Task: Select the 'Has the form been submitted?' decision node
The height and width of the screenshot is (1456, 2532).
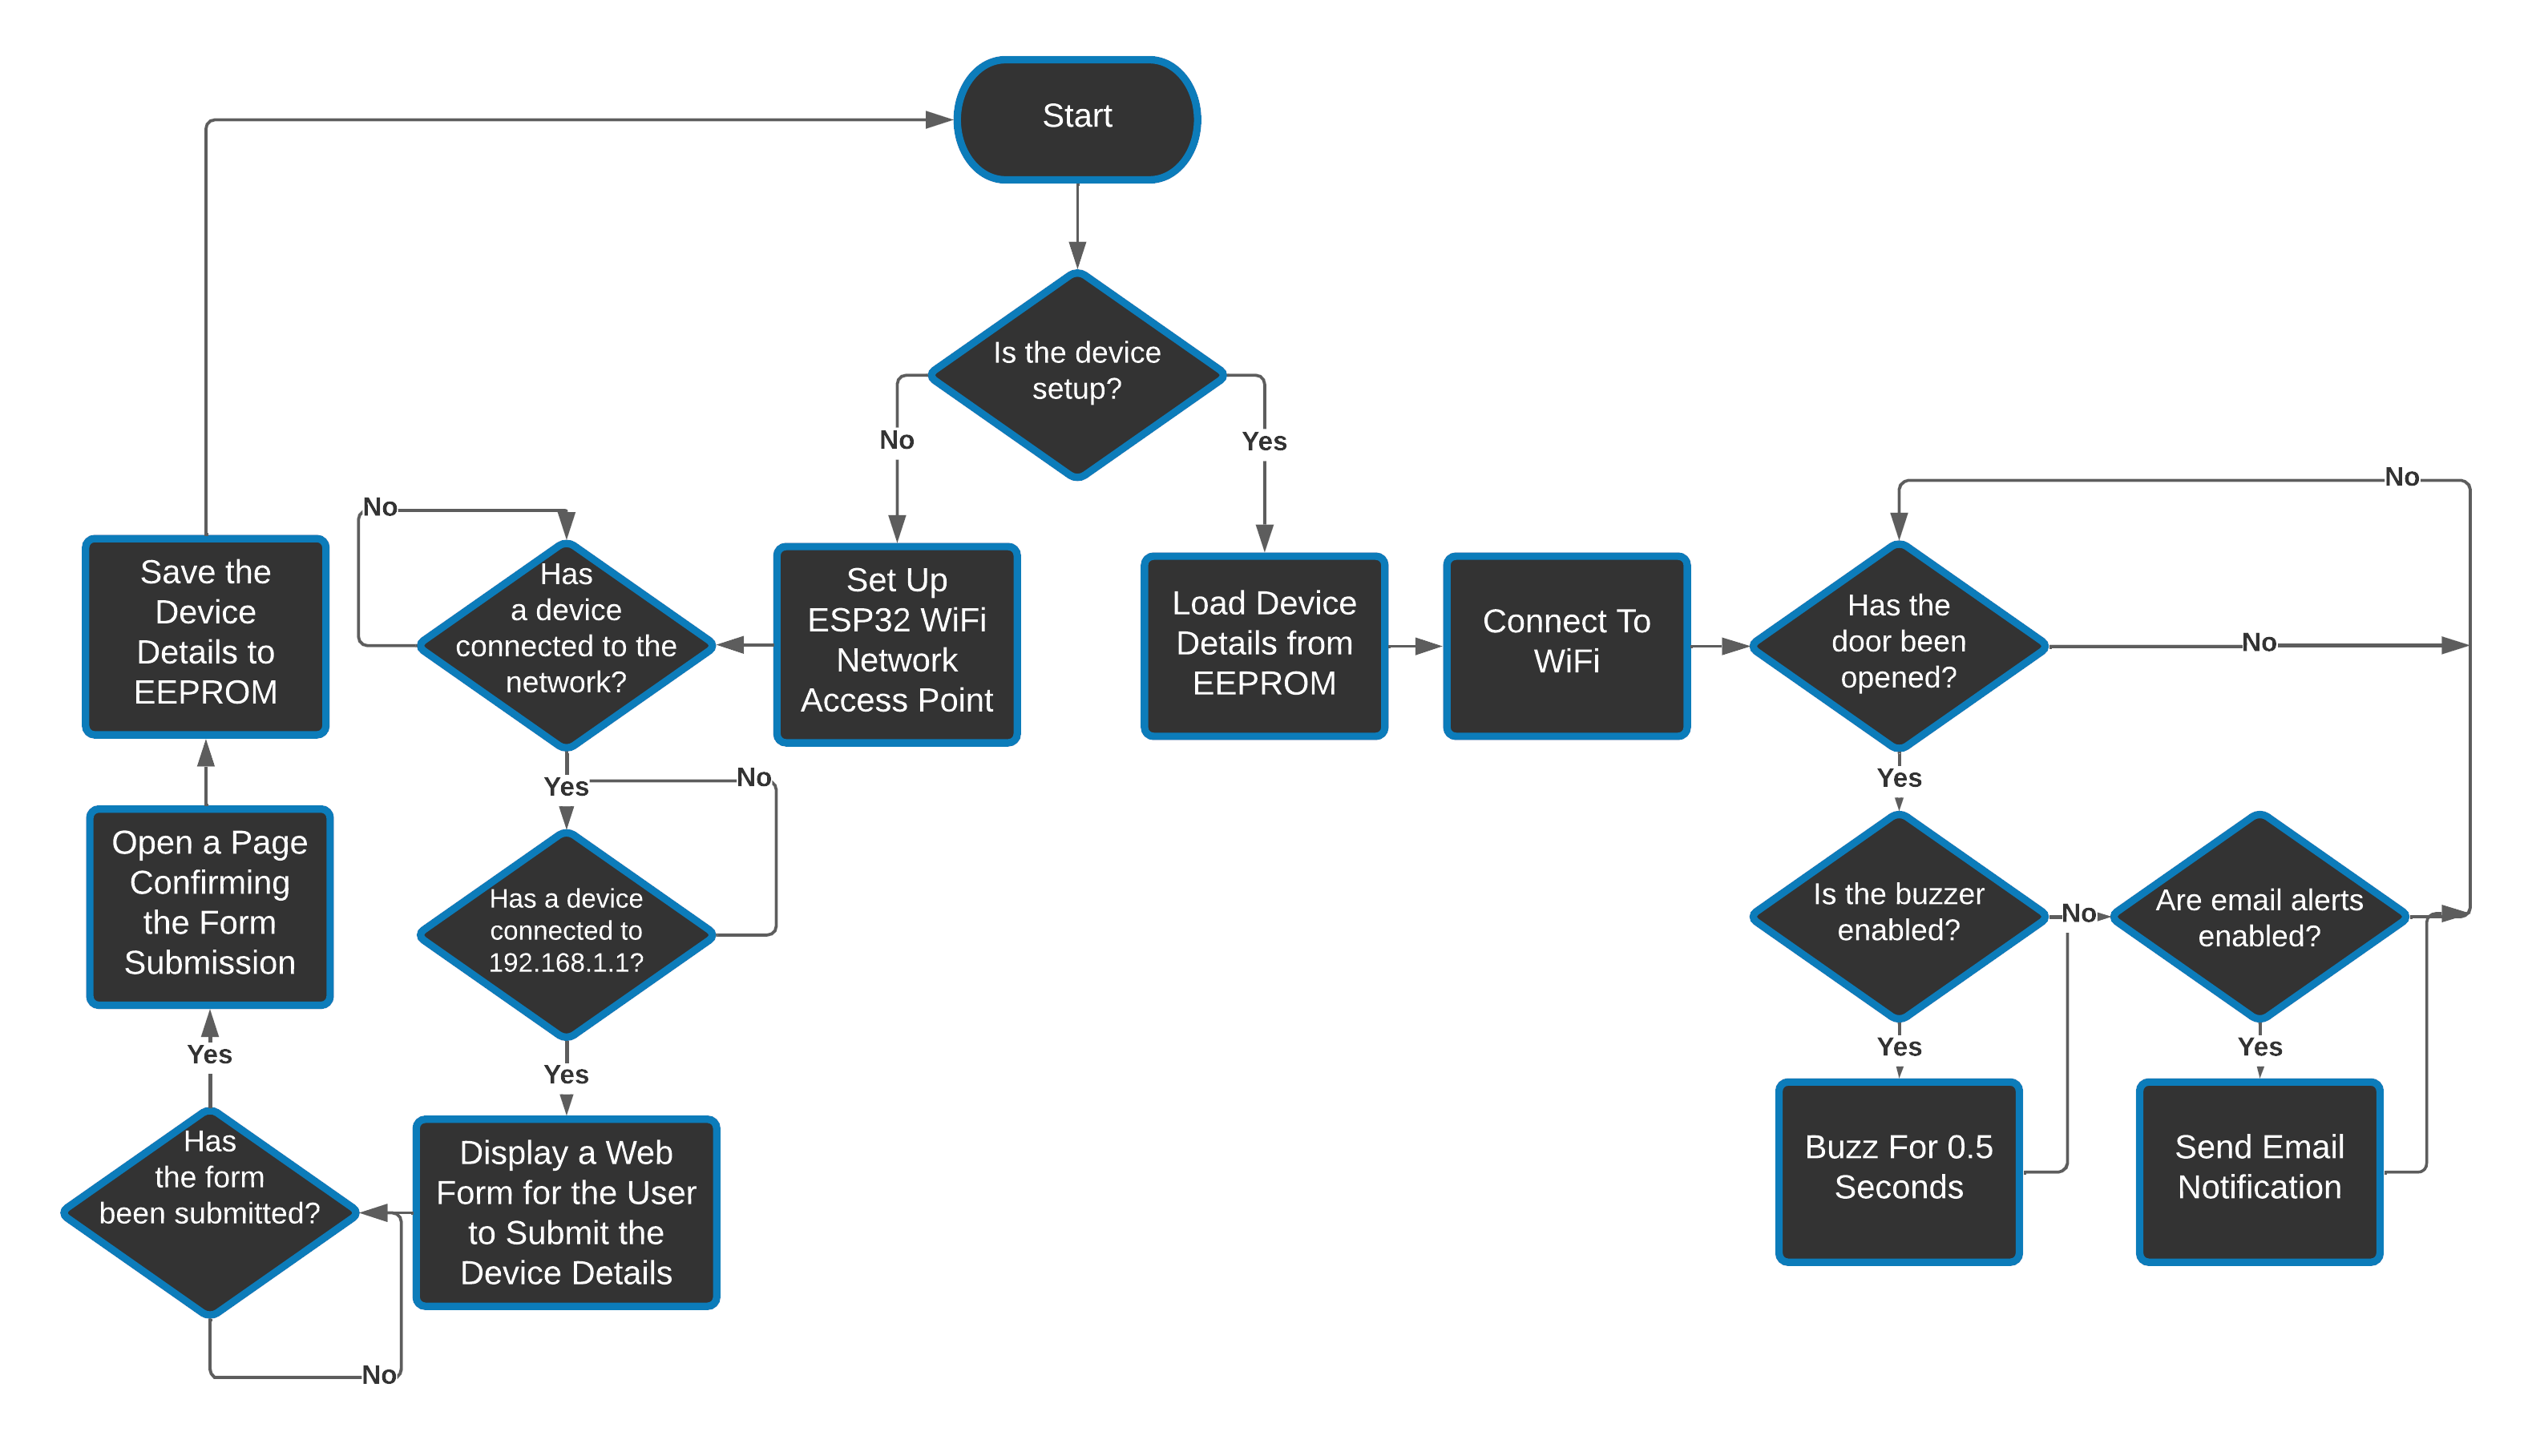Action: tap(207, 1249)
